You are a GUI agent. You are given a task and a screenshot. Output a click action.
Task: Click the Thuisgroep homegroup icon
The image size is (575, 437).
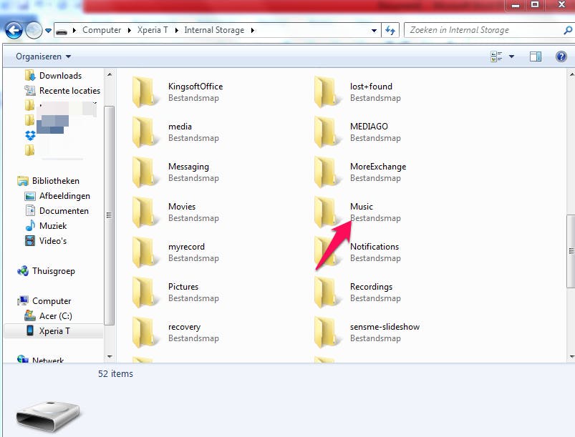tap(23, 271)
